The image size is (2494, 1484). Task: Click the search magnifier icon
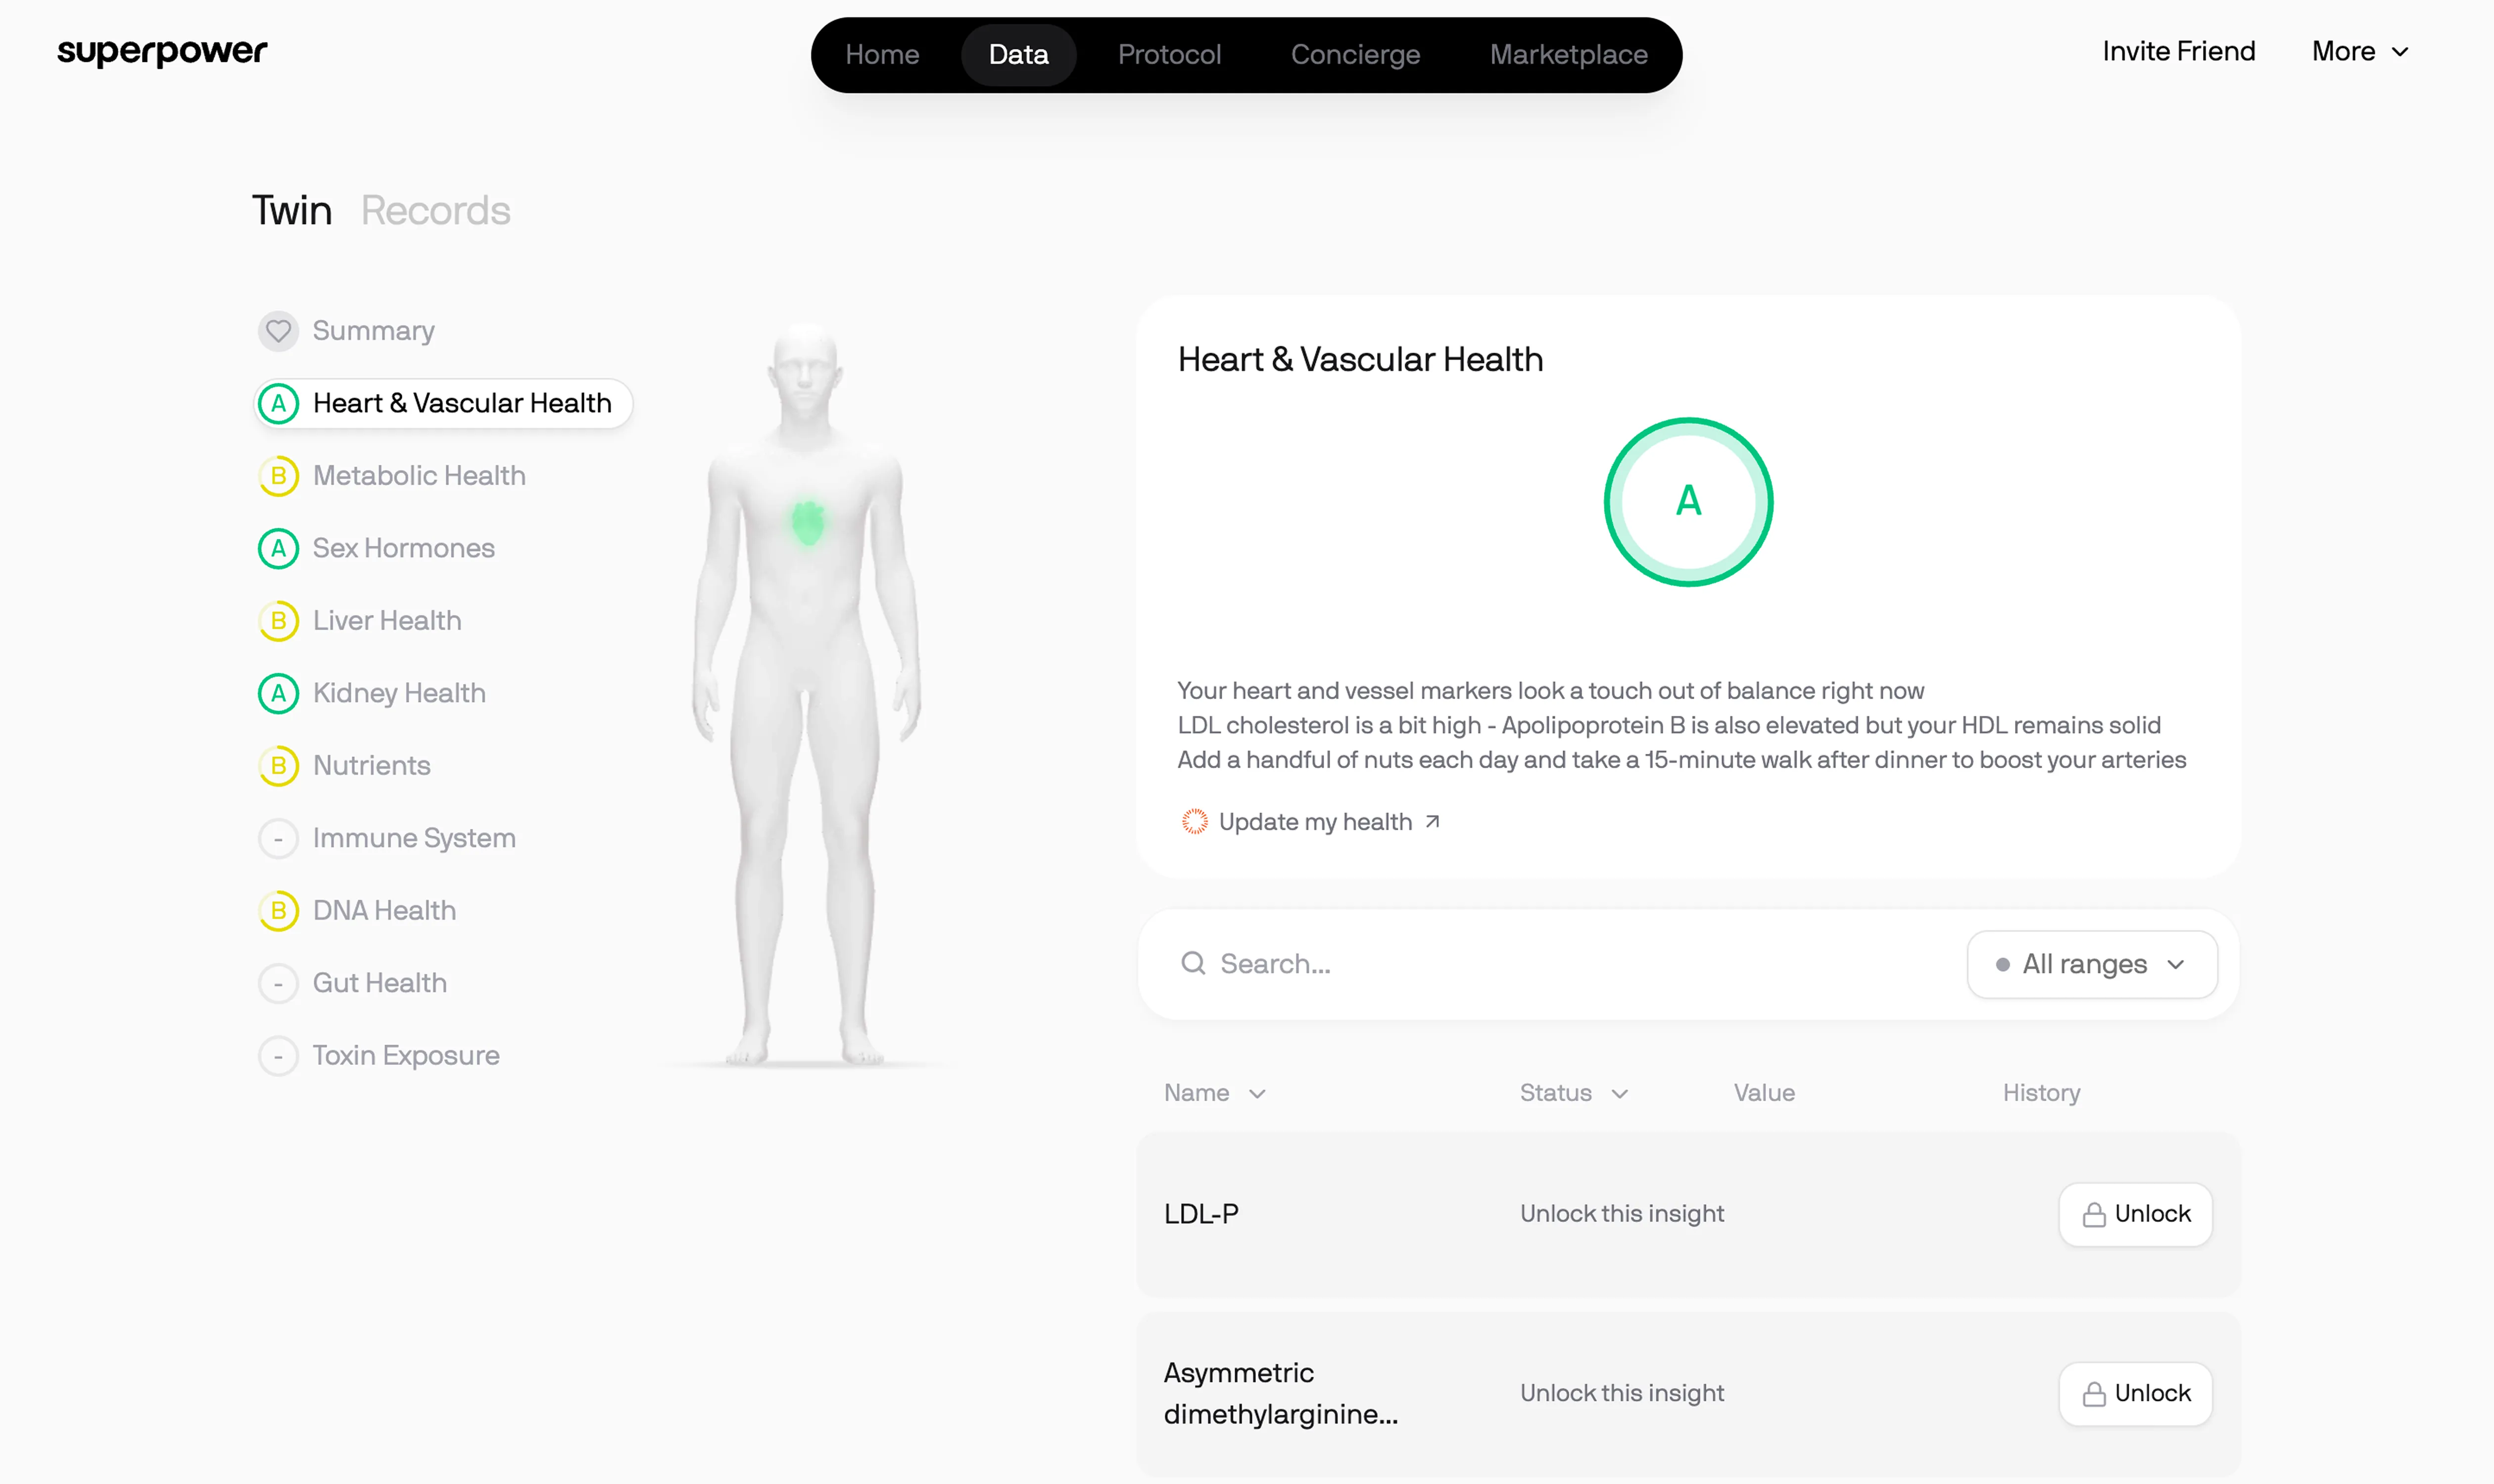[1193, 963]
